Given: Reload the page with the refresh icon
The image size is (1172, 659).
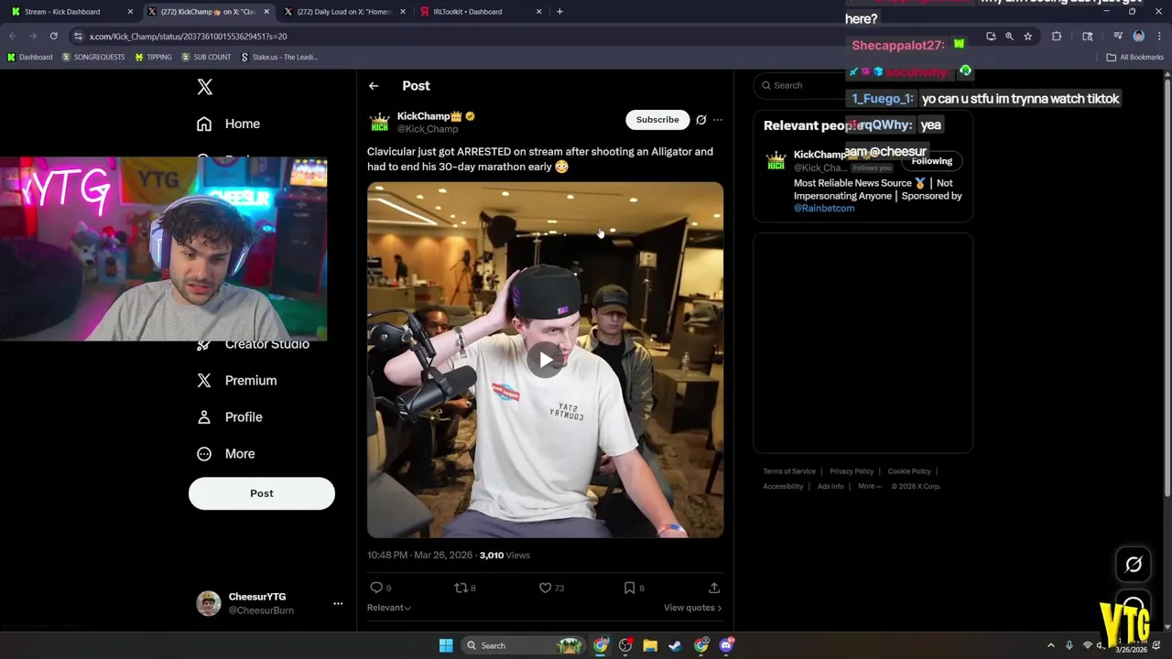Looking at the screenshot, I should [x=54, y=37].
